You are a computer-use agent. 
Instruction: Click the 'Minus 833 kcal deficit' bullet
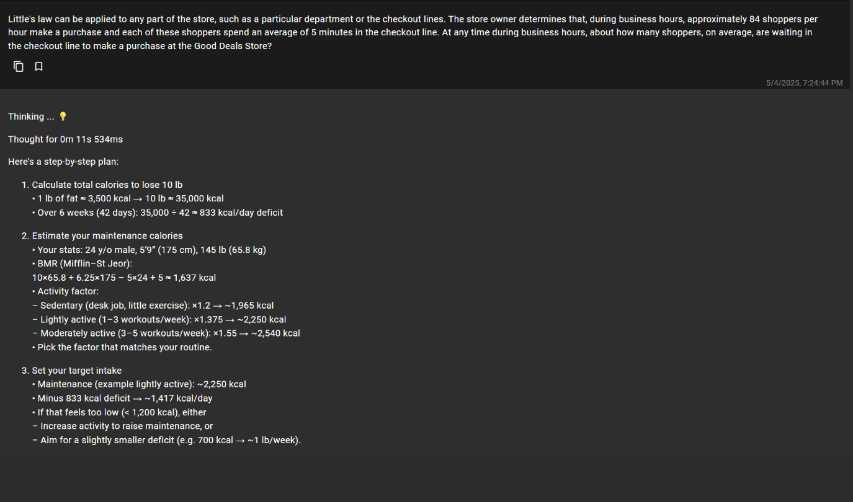pyautogui.click(x=122, y=399)
